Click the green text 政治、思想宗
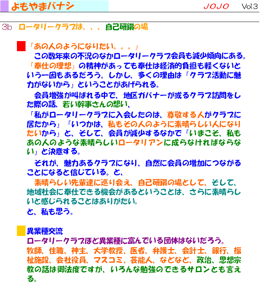 [x=219, y=260]
